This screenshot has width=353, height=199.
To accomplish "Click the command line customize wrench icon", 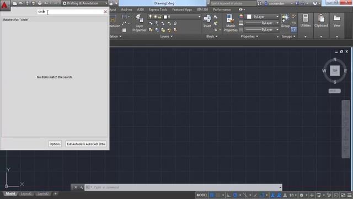I will (x=81, y=187).
